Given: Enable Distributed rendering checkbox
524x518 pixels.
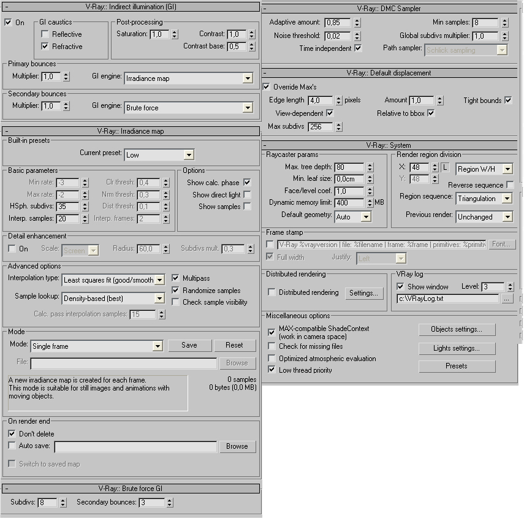Looking at the screenshot, I should 271,292.
